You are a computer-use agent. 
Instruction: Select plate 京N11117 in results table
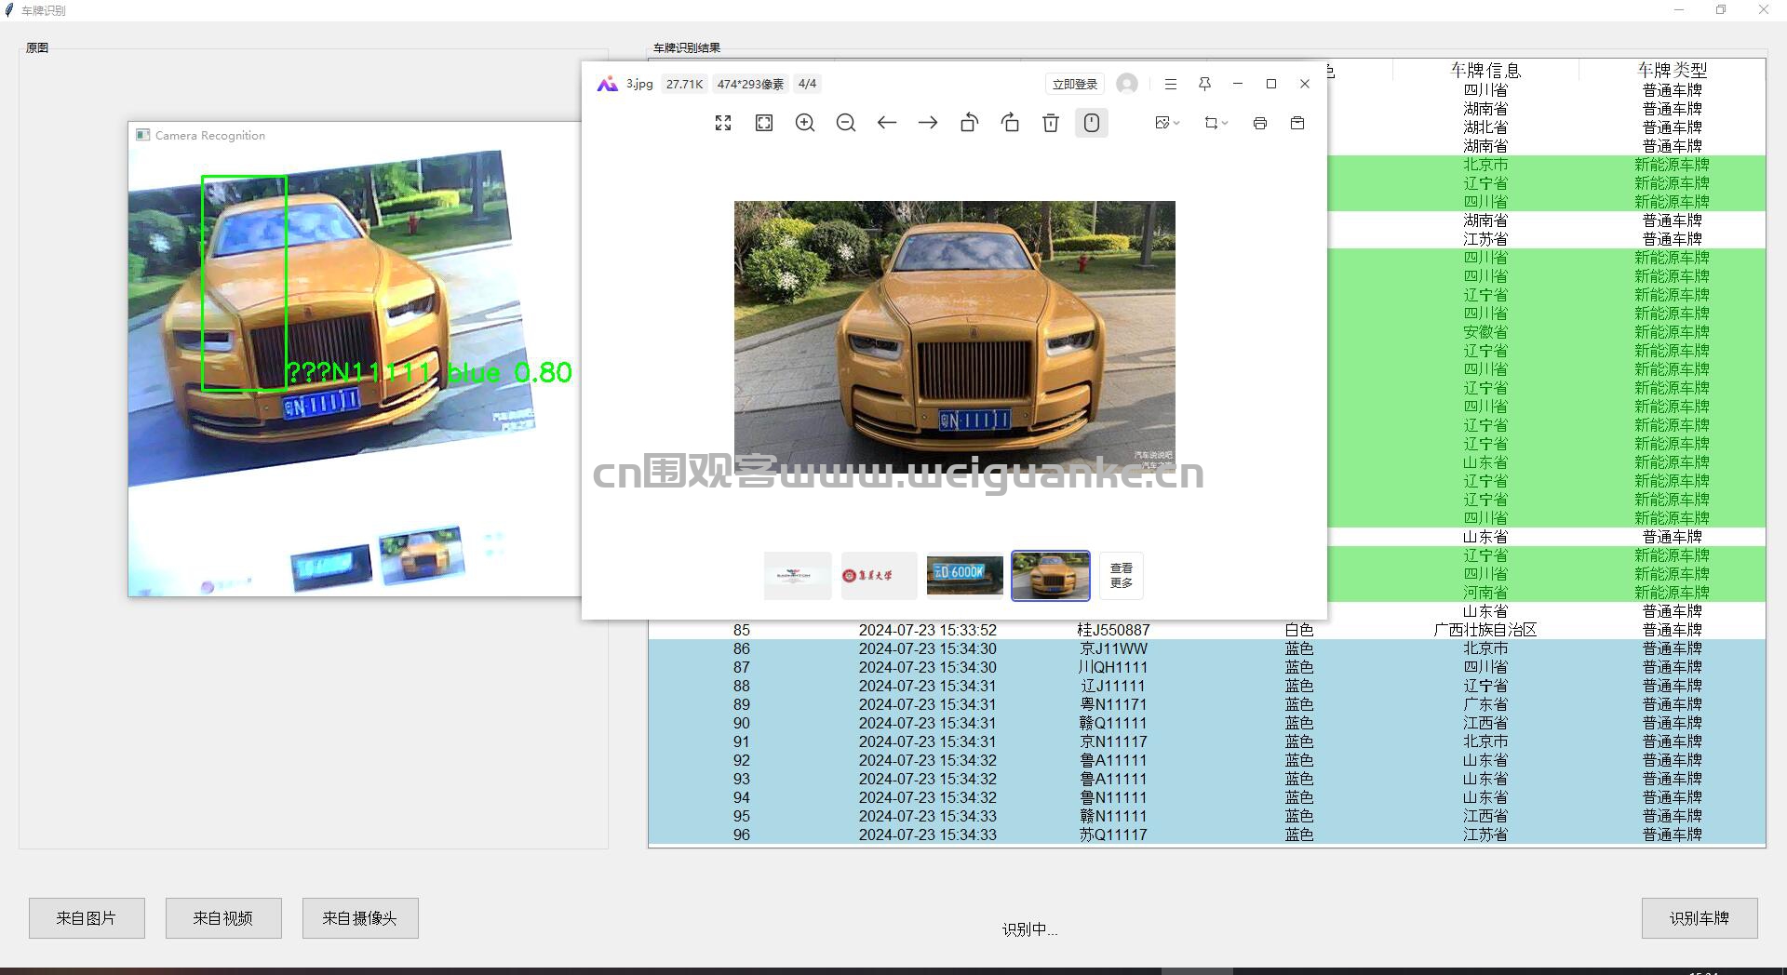click(x=1114, y=741)
